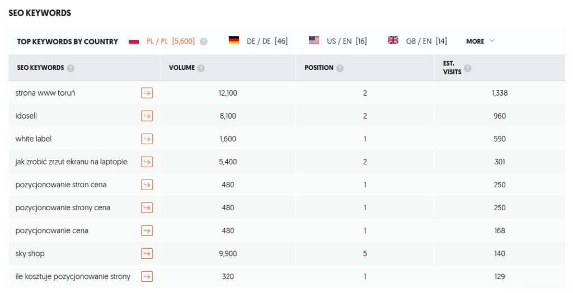
Task: Click help icon beside SEO Keywords header
Action: [x=71, y=68]
